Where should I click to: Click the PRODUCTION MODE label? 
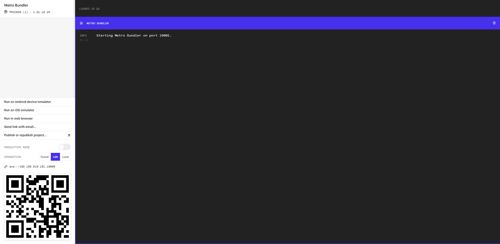tap(17, 147)
